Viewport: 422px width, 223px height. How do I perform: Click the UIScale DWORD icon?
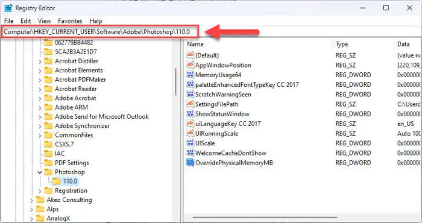(x=190, y=143)
